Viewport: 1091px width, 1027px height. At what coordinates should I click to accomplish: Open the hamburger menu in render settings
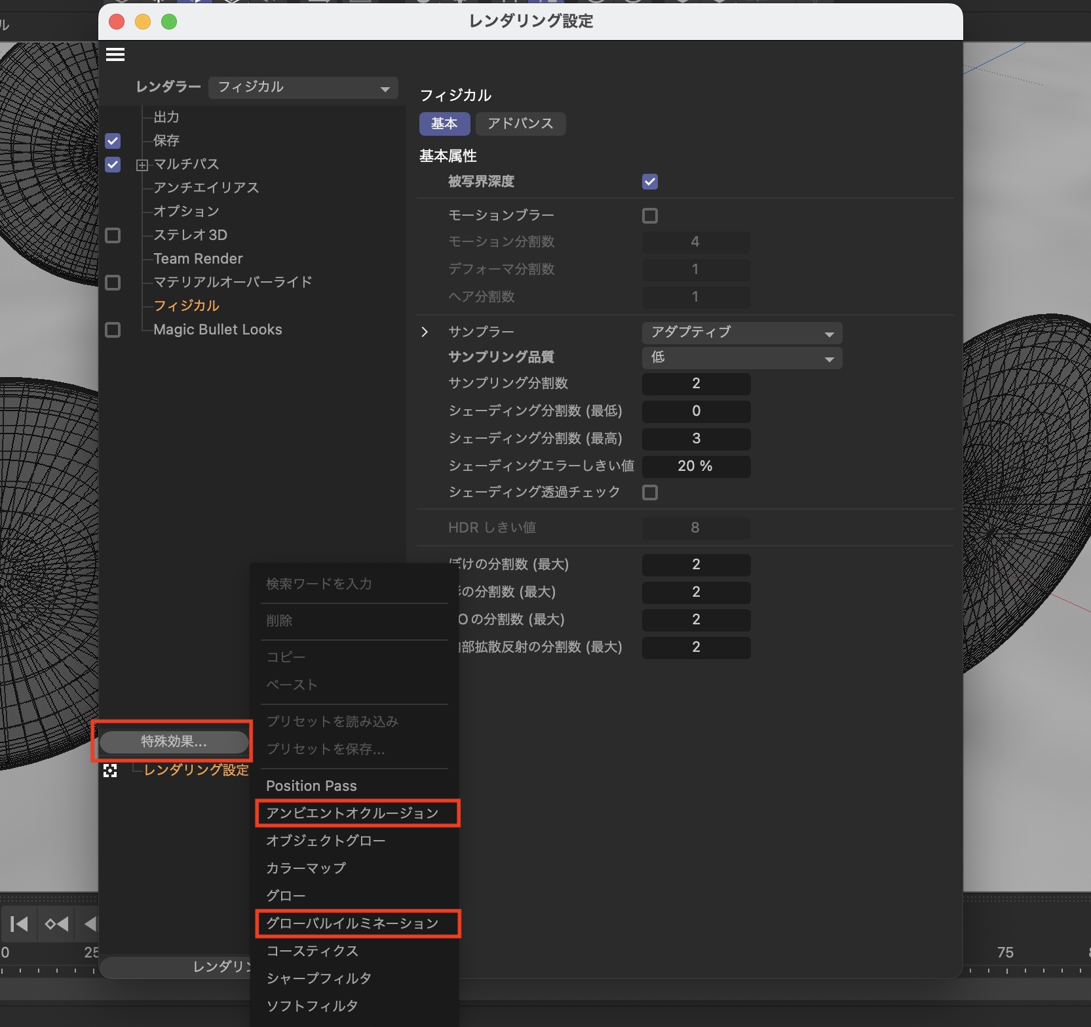tap(115, 55)
